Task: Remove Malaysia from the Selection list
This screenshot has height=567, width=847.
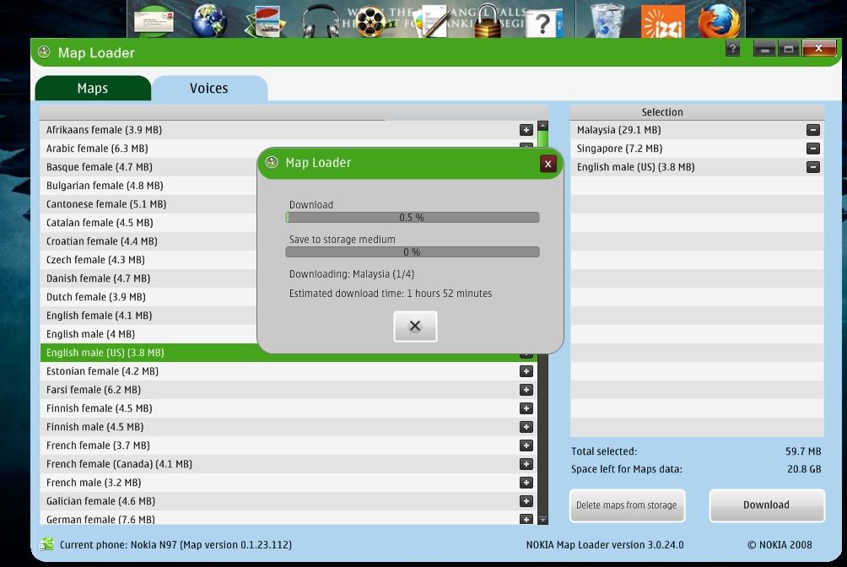Action: pyautogui.click(x=812, y=130)
